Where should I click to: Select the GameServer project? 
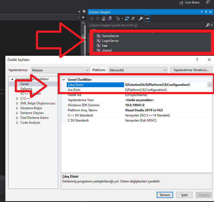(x=110, y=36)
